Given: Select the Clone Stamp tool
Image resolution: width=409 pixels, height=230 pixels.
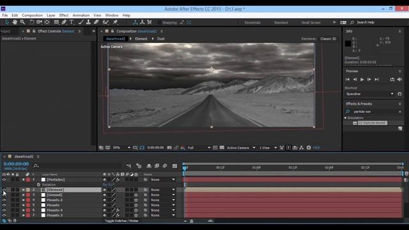Looking at the screenshot, I should click(x=88, y=22).
